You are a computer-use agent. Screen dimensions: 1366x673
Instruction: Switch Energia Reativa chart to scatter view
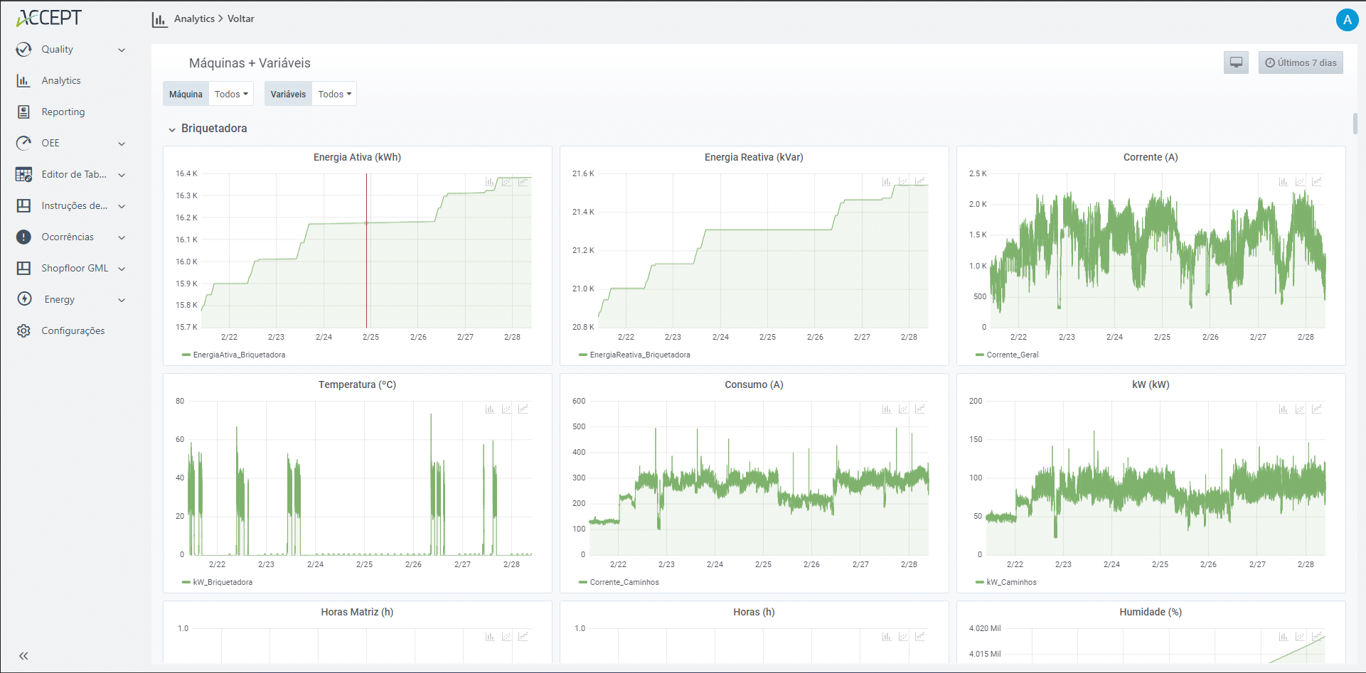pos(903,182)
